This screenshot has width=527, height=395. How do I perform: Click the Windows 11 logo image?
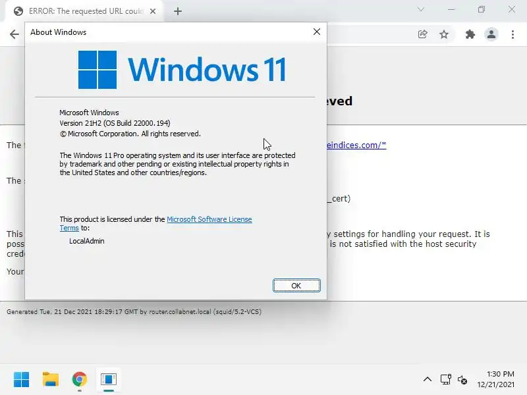coord(182,70)
